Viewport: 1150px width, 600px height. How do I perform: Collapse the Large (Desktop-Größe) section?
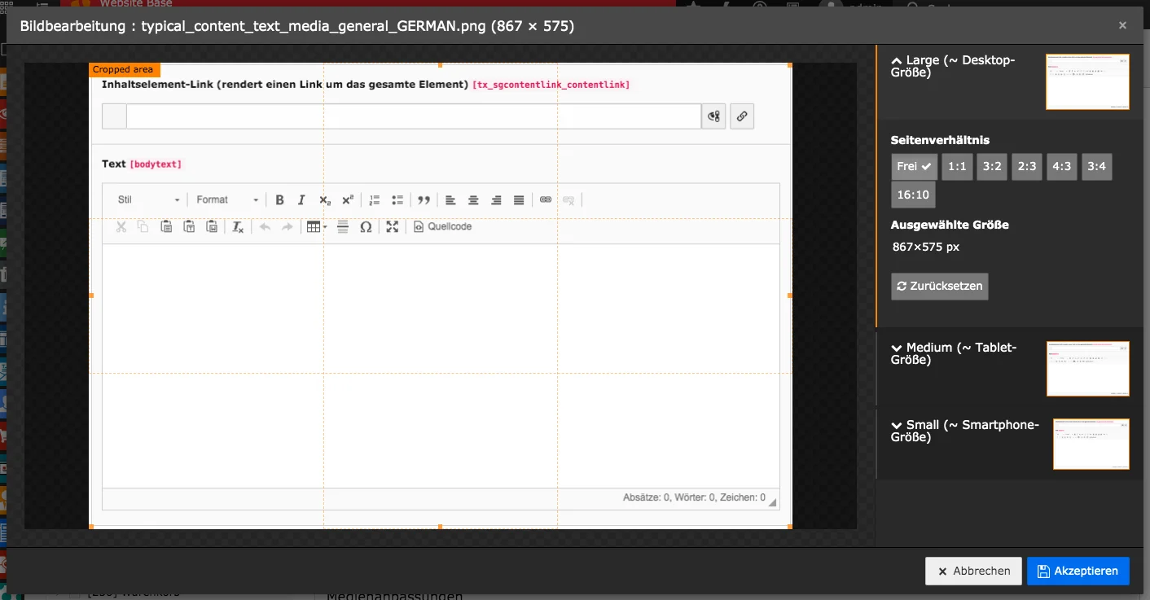point(953,67)
